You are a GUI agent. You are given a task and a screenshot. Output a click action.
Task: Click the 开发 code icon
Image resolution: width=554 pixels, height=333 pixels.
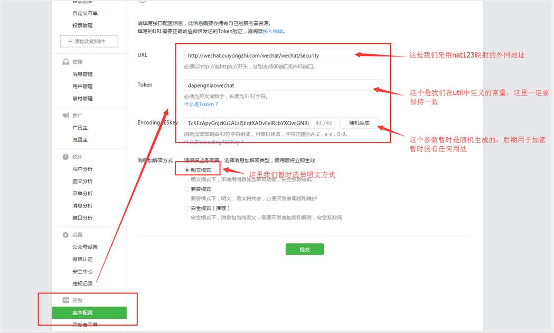65,300
